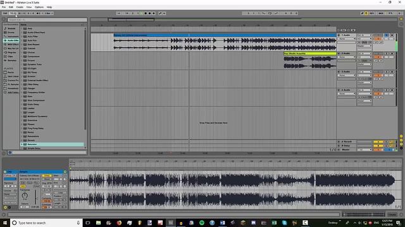Click Add Folder under Places
The image size is (405, 227).
(x=11, y=92)
